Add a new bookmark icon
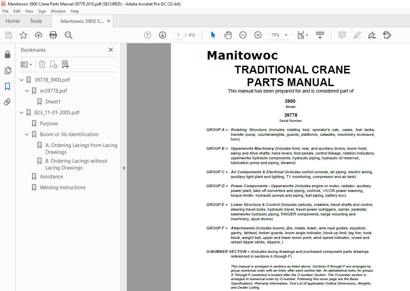410x291 pixels. pyautogui.click(x=54, y=64)
